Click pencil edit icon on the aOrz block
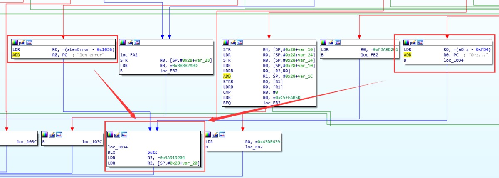This screenshot has height=178, width=499. pos(413,42)
